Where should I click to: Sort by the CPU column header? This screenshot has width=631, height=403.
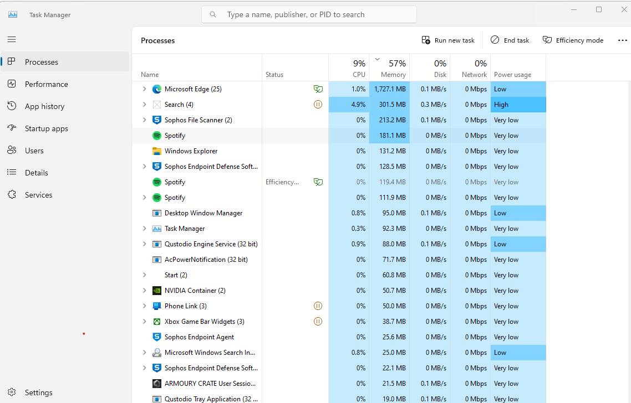pos(349,68)
